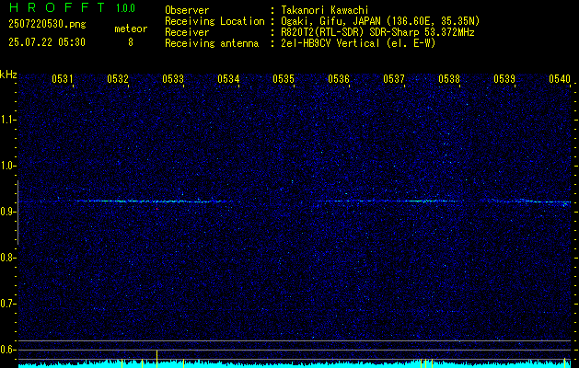Click time marker 0537
Screen dimensions: 579x368
(x=394, y=78)
